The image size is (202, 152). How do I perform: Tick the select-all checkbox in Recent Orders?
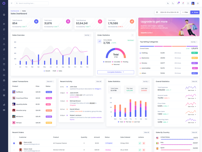[x=14, y=137]
